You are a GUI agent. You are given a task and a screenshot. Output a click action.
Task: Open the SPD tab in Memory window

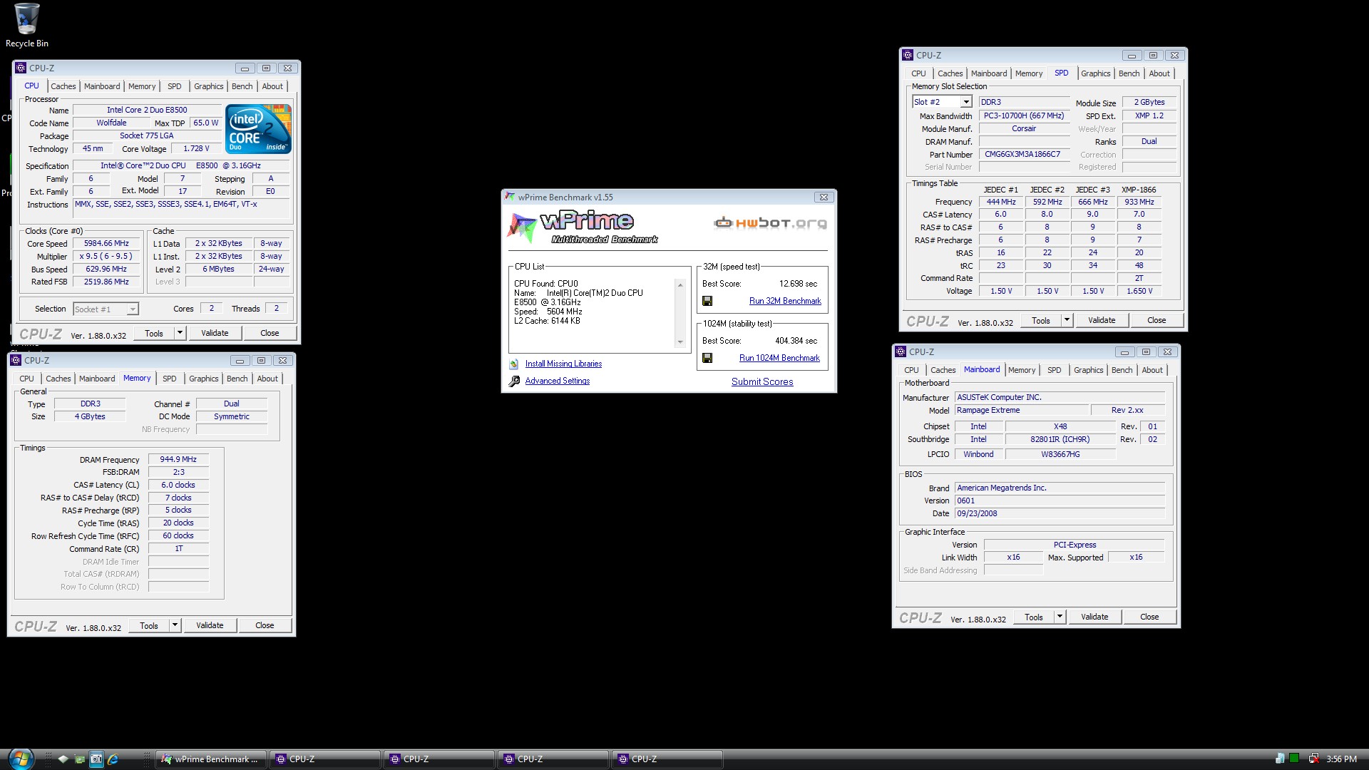point(169,379)
